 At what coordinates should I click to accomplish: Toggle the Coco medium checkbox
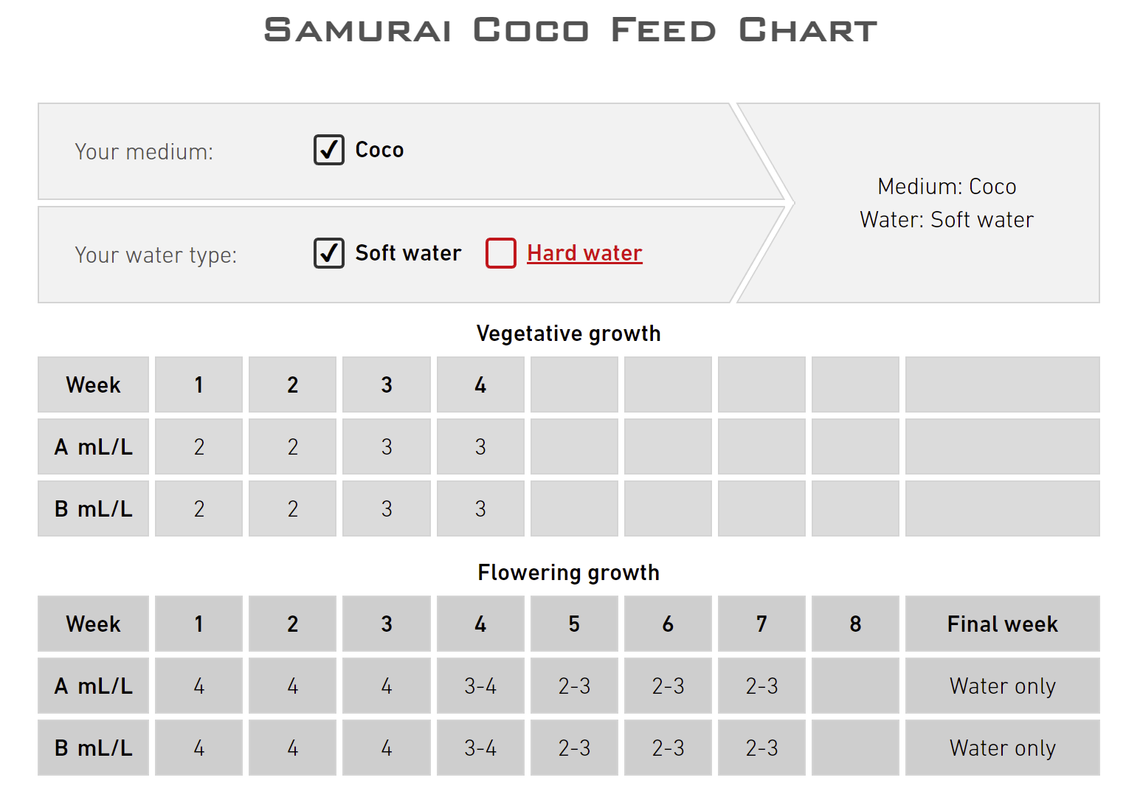328,150
